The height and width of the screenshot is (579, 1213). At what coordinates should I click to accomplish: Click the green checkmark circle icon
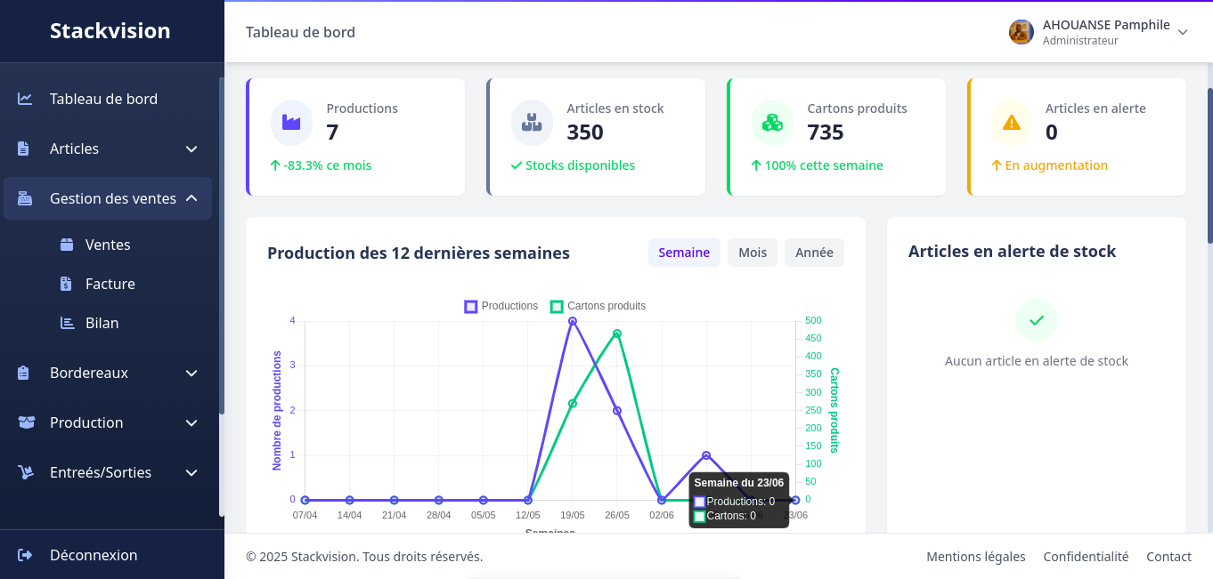[1036, 320]
